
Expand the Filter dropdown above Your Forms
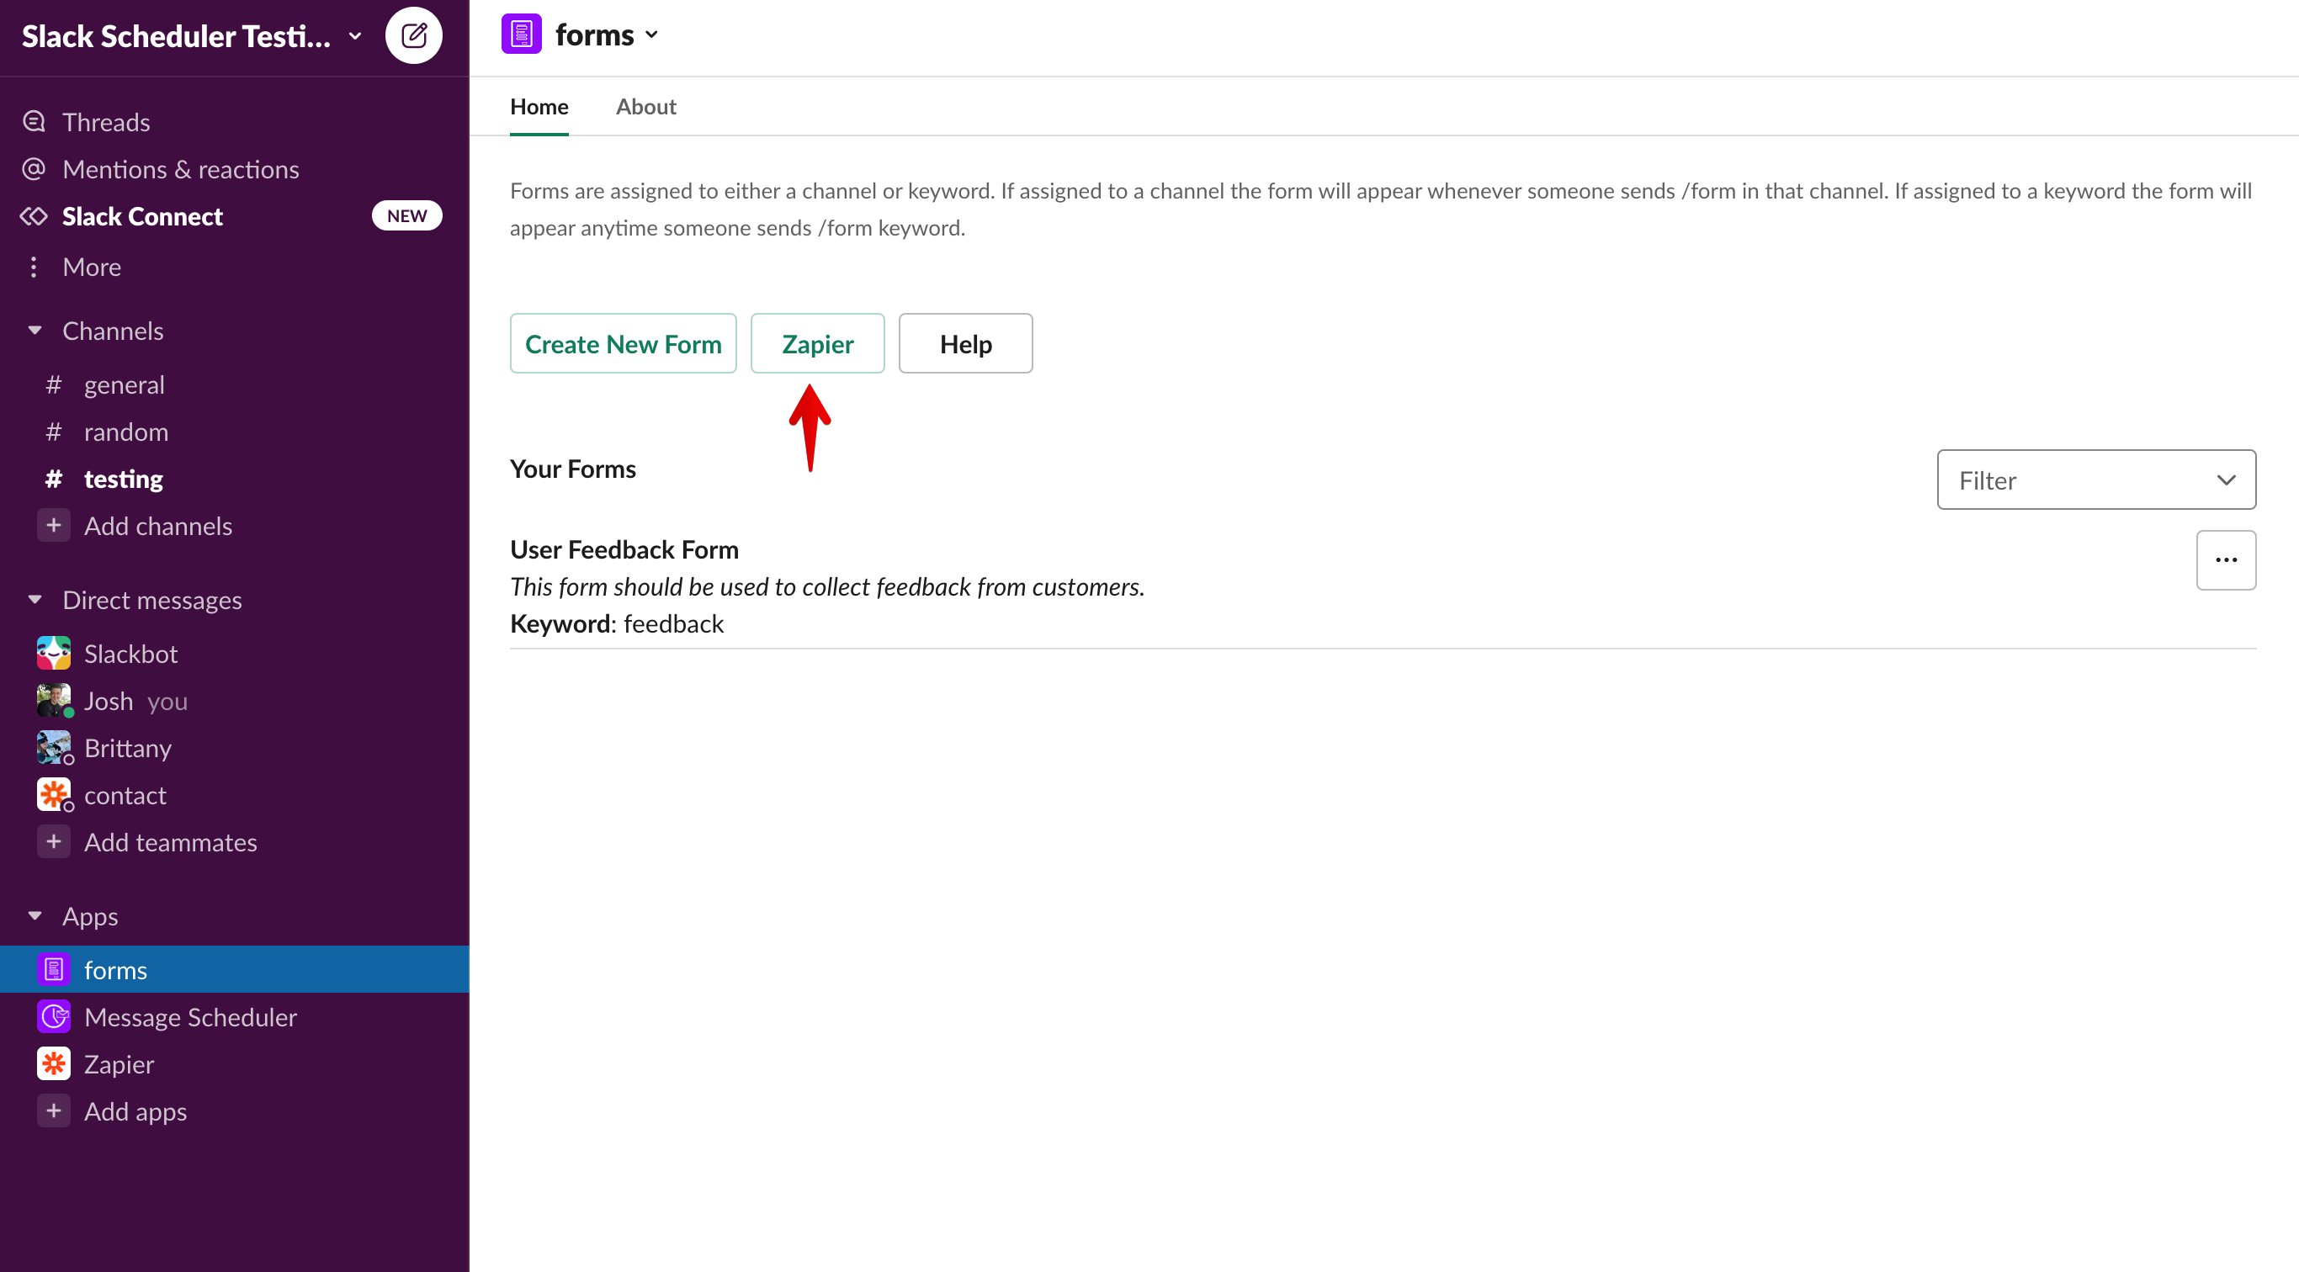click(2095, 479)
